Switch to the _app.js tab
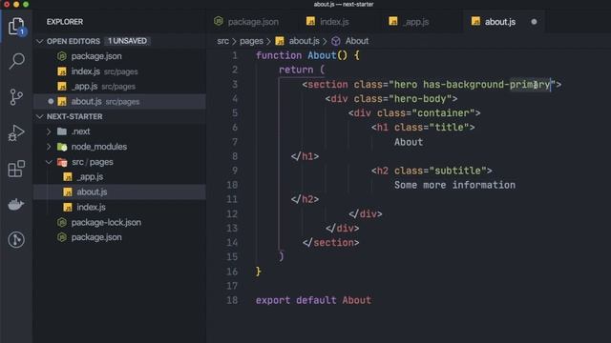The image size is (611, 343). pyautogui.click(x=416, y=22)
